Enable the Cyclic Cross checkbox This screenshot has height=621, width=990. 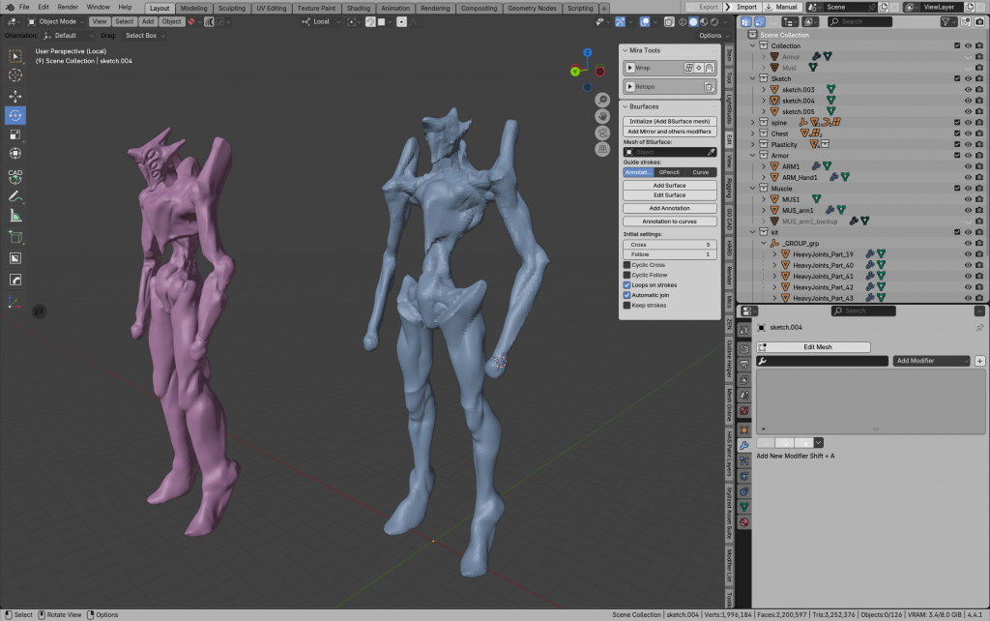[626, 265]
